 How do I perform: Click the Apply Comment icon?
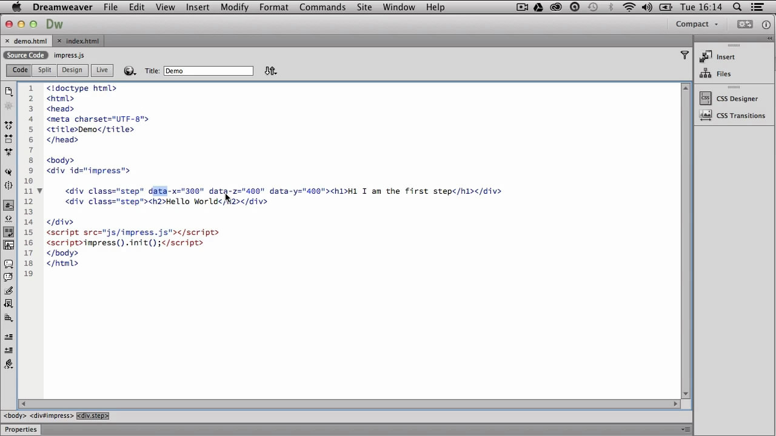8,264
